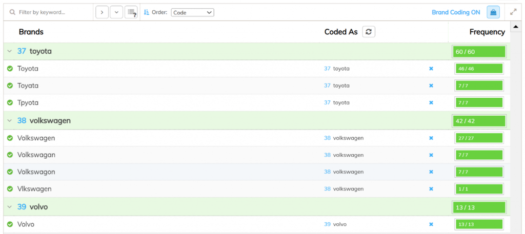
Task: Click the 42 / 42 volkswagen frequency bar
Action: pos(479,121)
